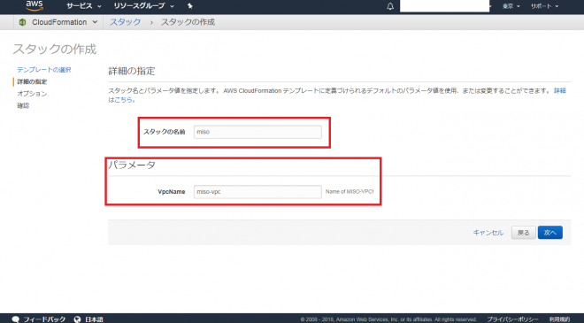
Task: Select 確認 step in sidebar
Action: tap(23, 105)
